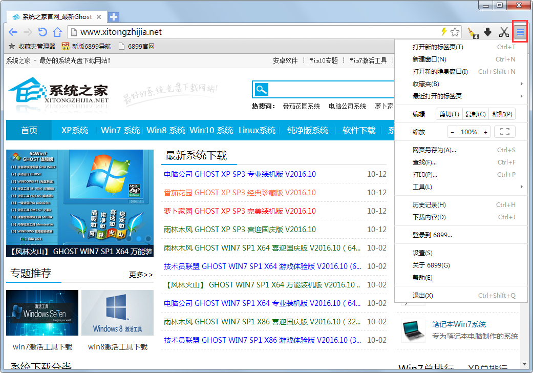
Task: Click the bookmark star in address bar
Action: pyautogui.click(x=454, y=32)
